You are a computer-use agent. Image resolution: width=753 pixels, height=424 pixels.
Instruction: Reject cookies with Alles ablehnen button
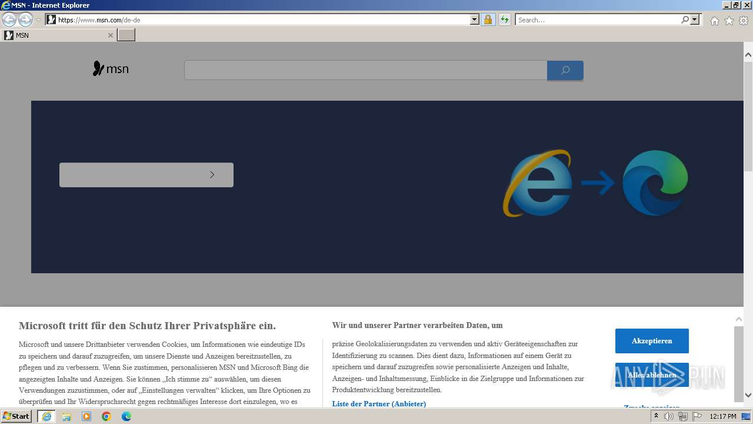[652, 375]
